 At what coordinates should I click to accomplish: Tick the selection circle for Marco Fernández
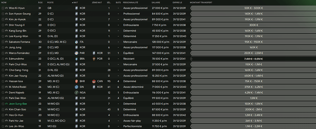click(x=3, y=53)
